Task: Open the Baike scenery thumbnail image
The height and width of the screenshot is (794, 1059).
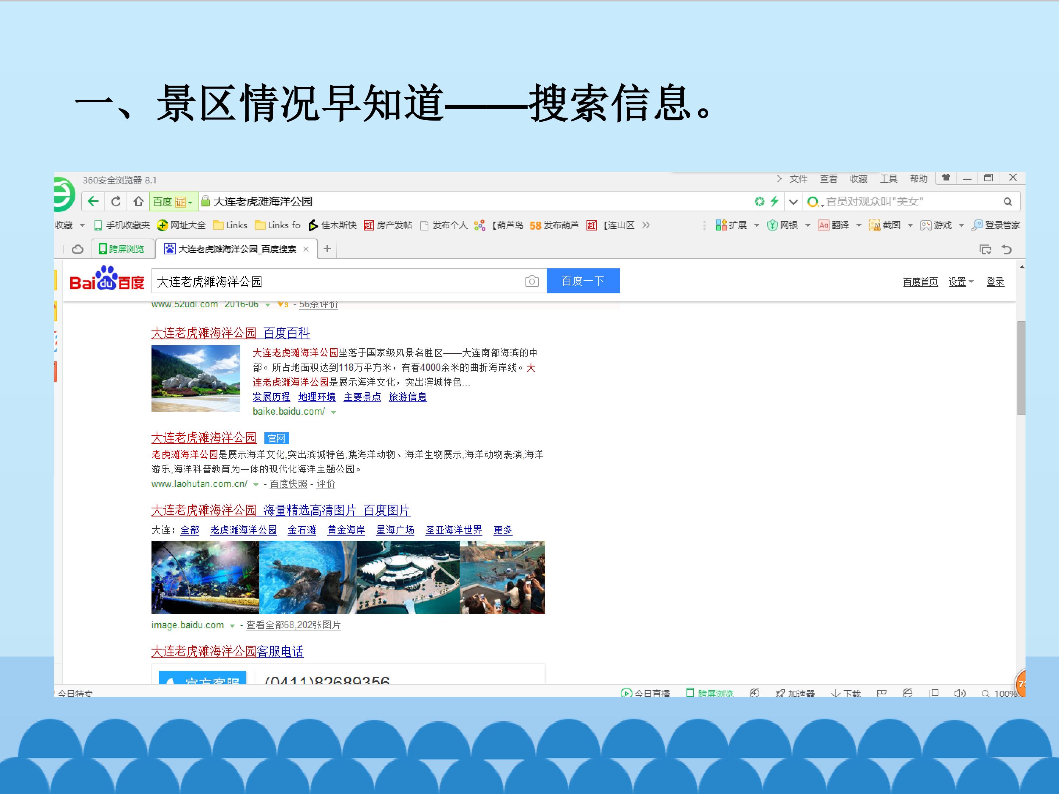Action: [x=196, y=378]
